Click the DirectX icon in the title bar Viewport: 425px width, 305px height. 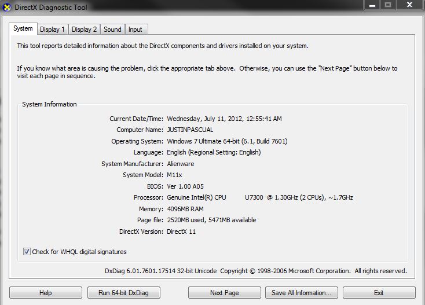[7, 6]
